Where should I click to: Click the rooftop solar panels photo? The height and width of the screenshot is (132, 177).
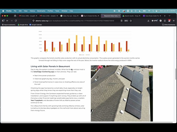pyautogui.click(x=122, y=94)
